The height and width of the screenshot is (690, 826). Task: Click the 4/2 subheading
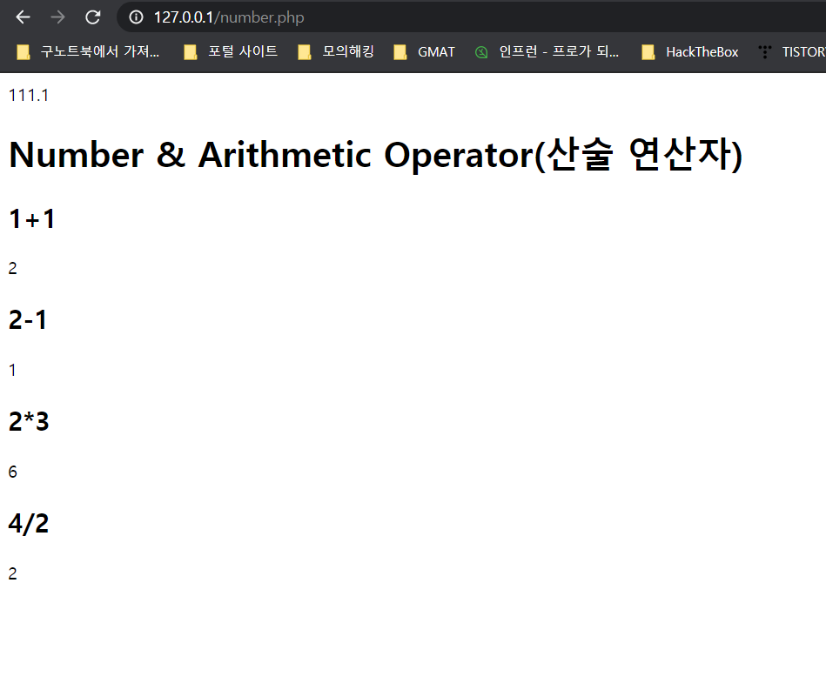pos(29,523)
